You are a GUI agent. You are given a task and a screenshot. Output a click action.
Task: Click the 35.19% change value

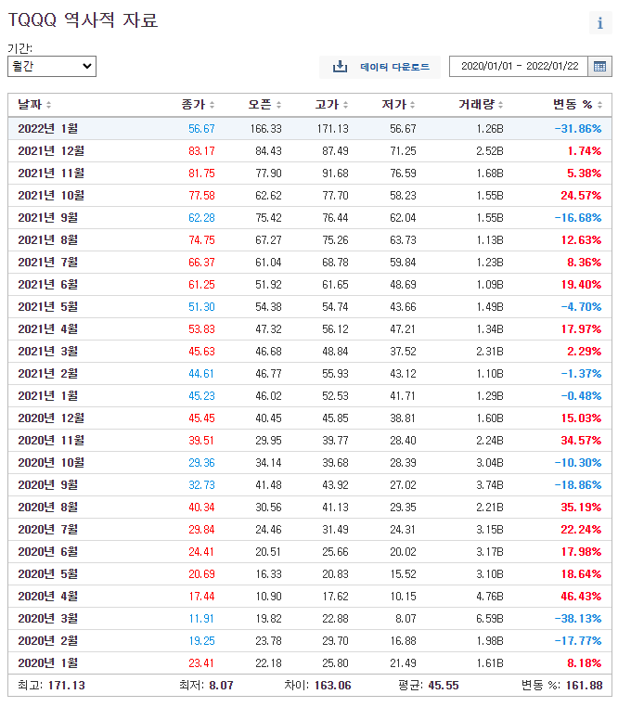[581, 508]
